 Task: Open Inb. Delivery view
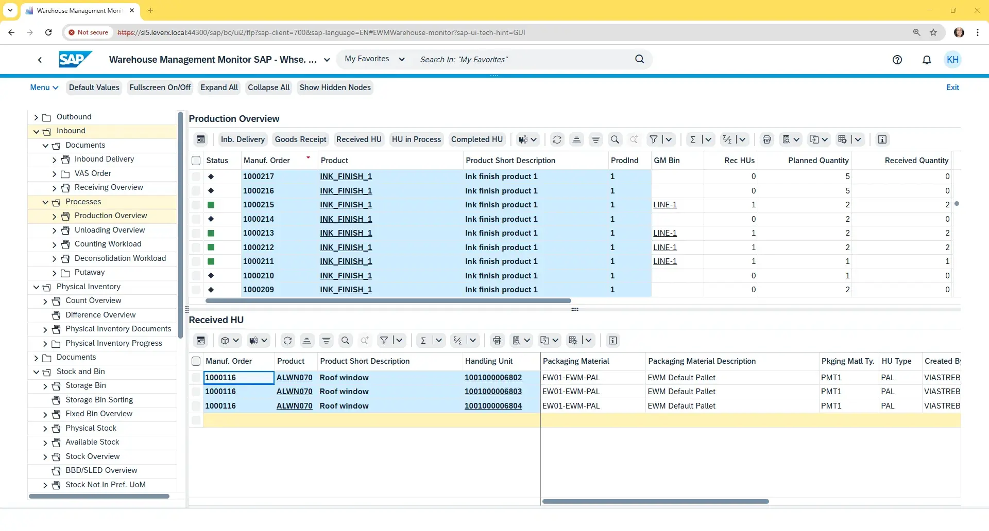tap(243, 139)
